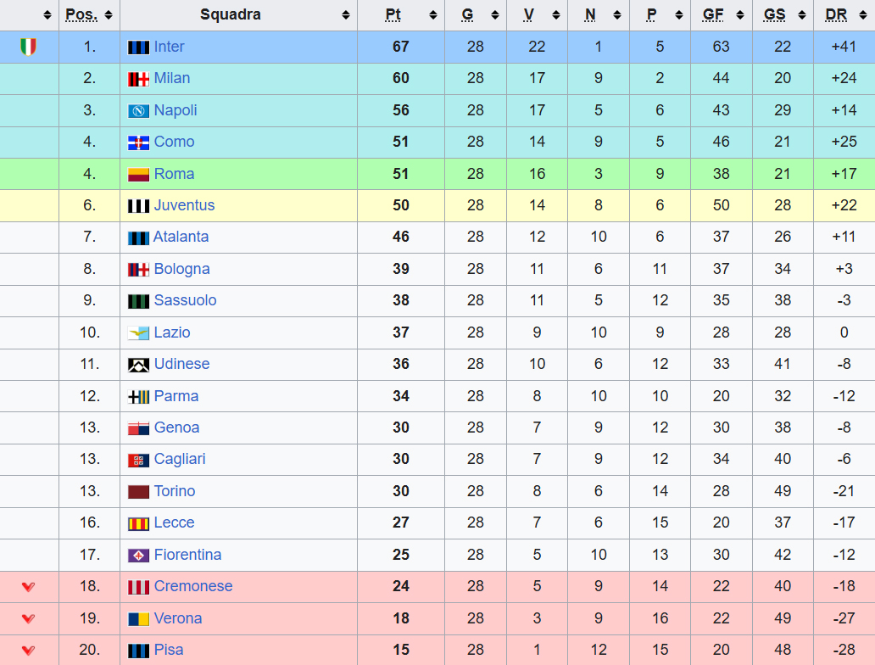Click the GF column header
The width and height of the screenshot is (875, 665).
[x=713, y=14]
